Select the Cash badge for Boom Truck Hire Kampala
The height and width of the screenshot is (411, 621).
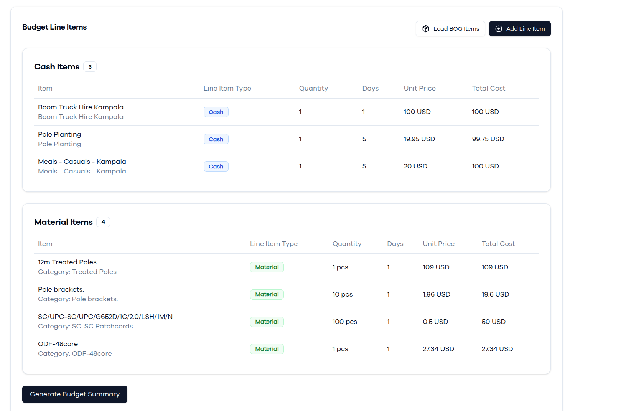tap(216, 112)
